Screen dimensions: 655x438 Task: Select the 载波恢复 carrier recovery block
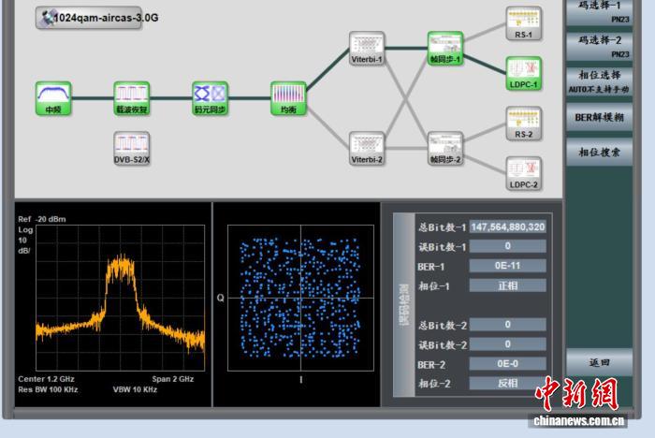pos(132,94)
